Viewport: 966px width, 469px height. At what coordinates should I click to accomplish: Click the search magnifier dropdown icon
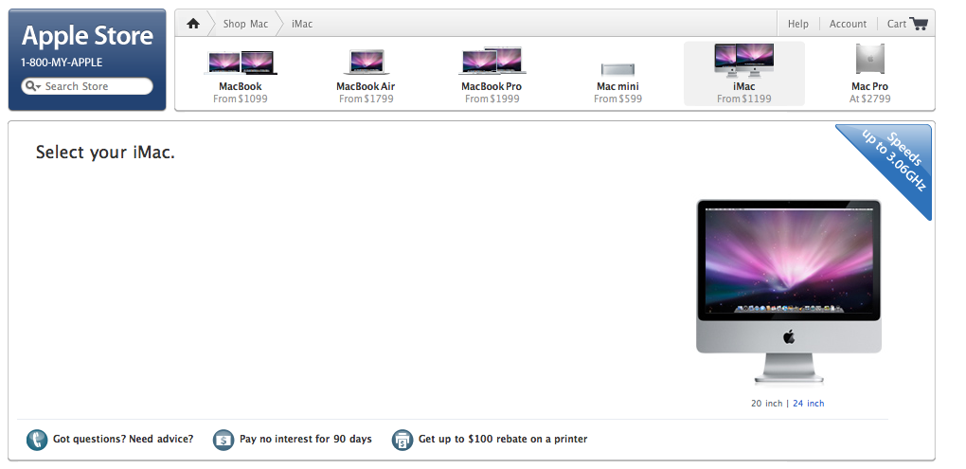[x=33, y=86]
